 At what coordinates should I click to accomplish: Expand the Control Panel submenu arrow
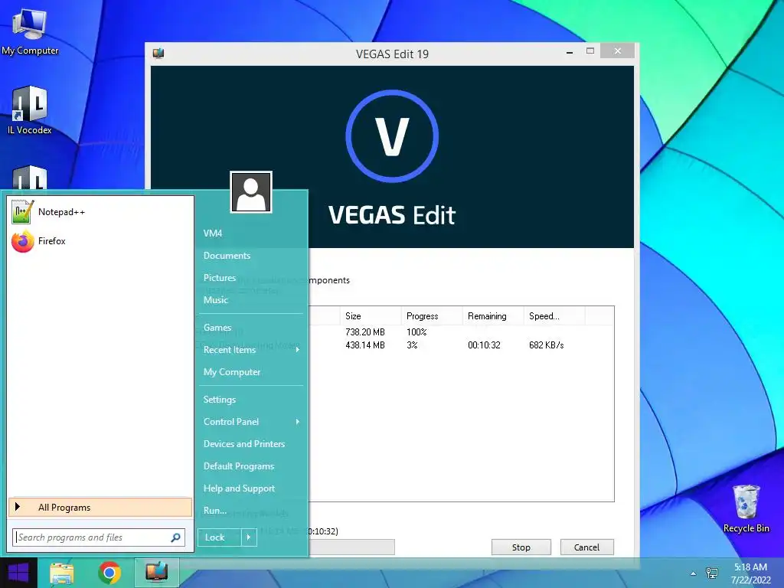coord(298,422)
